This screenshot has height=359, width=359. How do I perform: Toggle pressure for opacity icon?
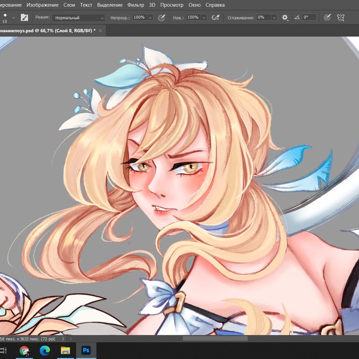162,17
